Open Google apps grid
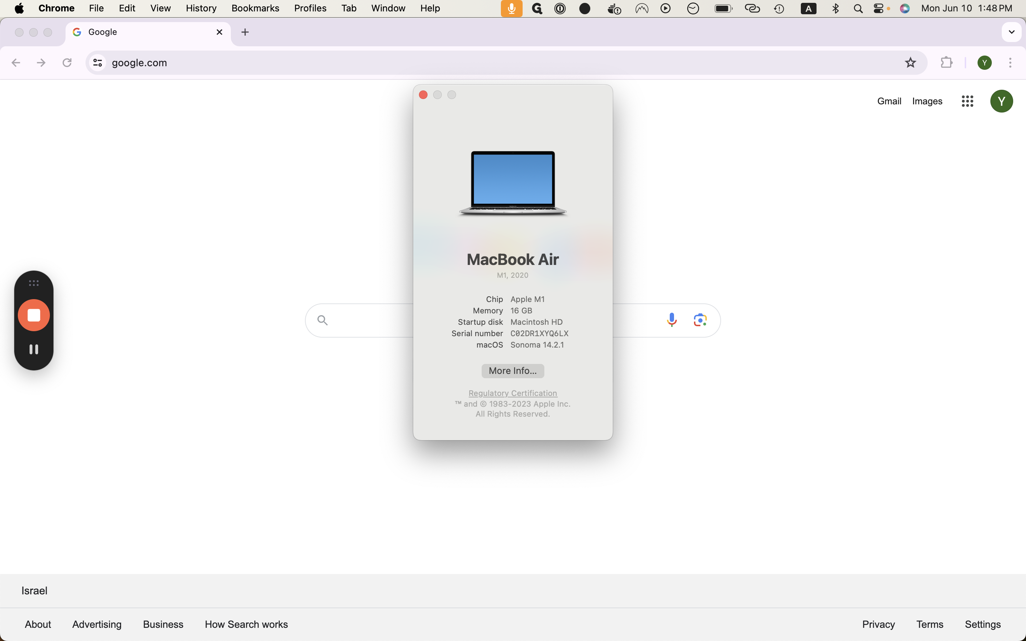Image resolution: width=1026 pixels, height=641 pixels. tap(967, 101)
